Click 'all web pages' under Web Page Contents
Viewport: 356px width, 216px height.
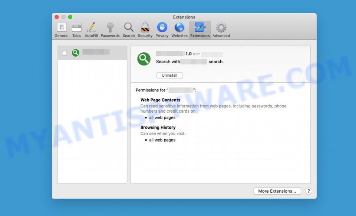(162, 117)
